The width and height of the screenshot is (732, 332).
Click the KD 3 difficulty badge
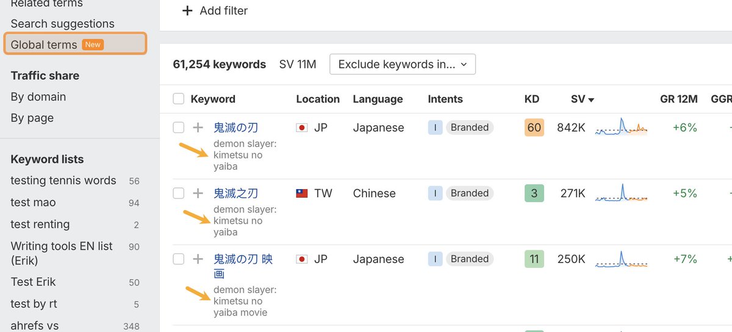(534, 193)
